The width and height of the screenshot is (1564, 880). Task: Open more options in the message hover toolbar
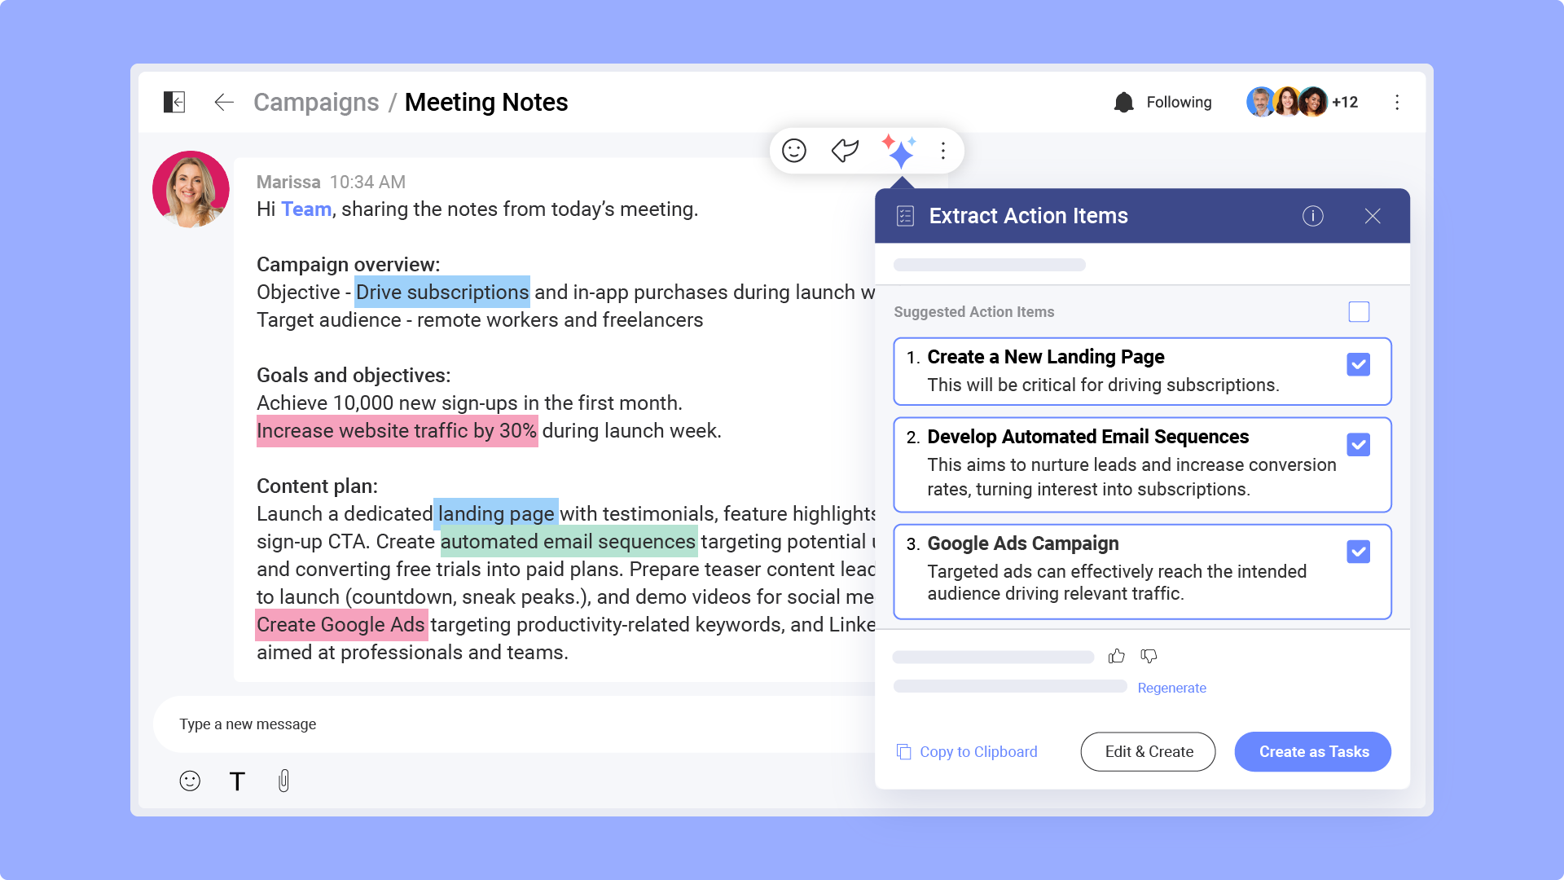coord(942,150)
